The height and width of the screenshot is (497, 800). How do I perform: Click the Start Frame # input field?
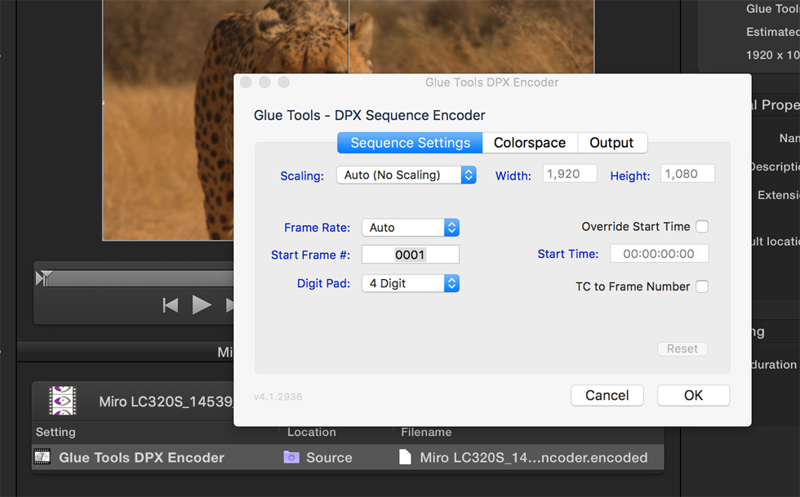coord(410,254)
